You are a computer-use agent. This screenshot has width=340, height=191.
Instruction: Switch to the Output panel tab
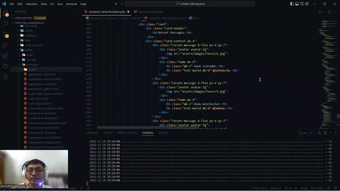(x=108, y=133)
